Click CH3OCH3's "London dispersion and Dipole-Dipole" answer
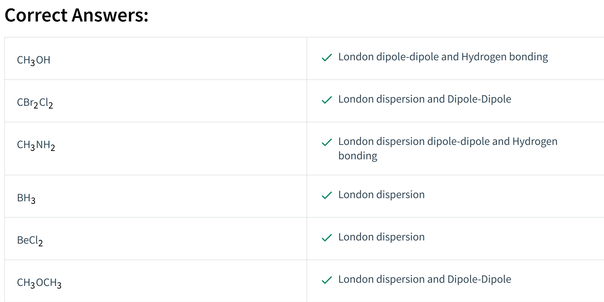 point(425,279)
